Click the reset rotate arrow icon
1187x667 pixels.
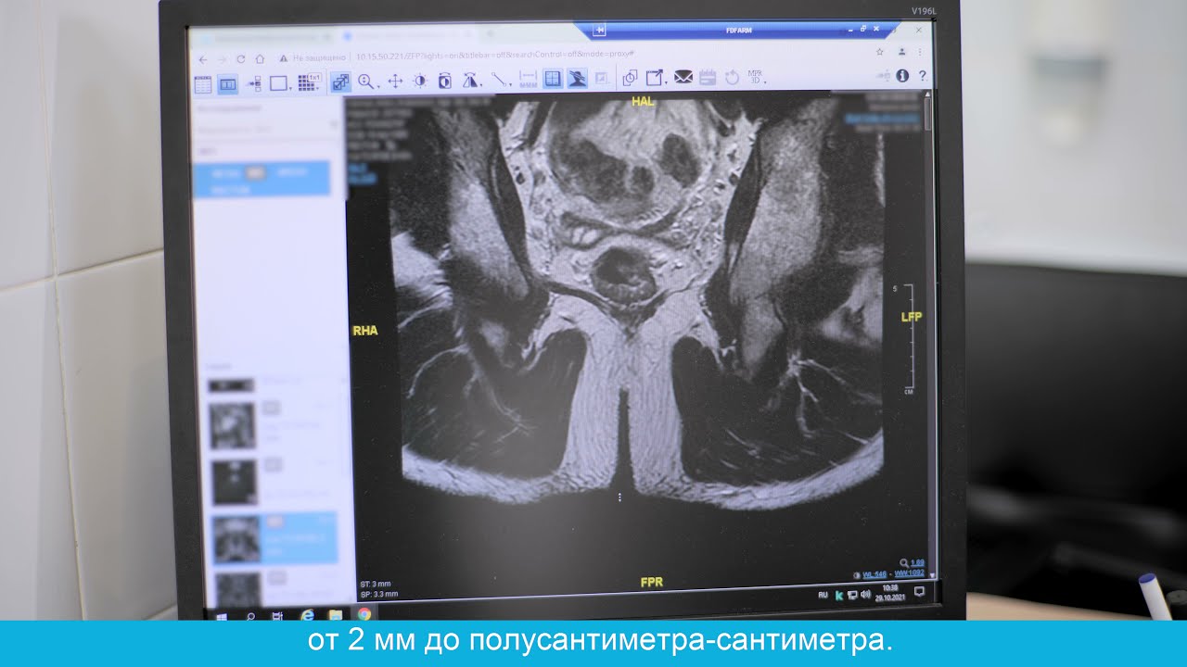tap(732, 77)
